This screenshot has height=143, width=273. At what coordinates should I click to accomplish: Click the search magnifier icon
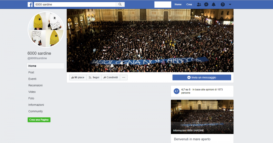pyautogui.click(x=120, y=4)
